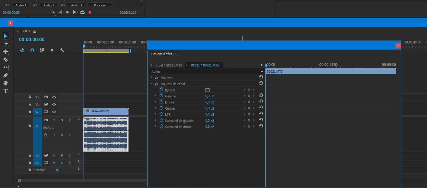Add keyframe for Gauche parameter
The height and width of the screenshot is (188, 427).
(249, 96)
